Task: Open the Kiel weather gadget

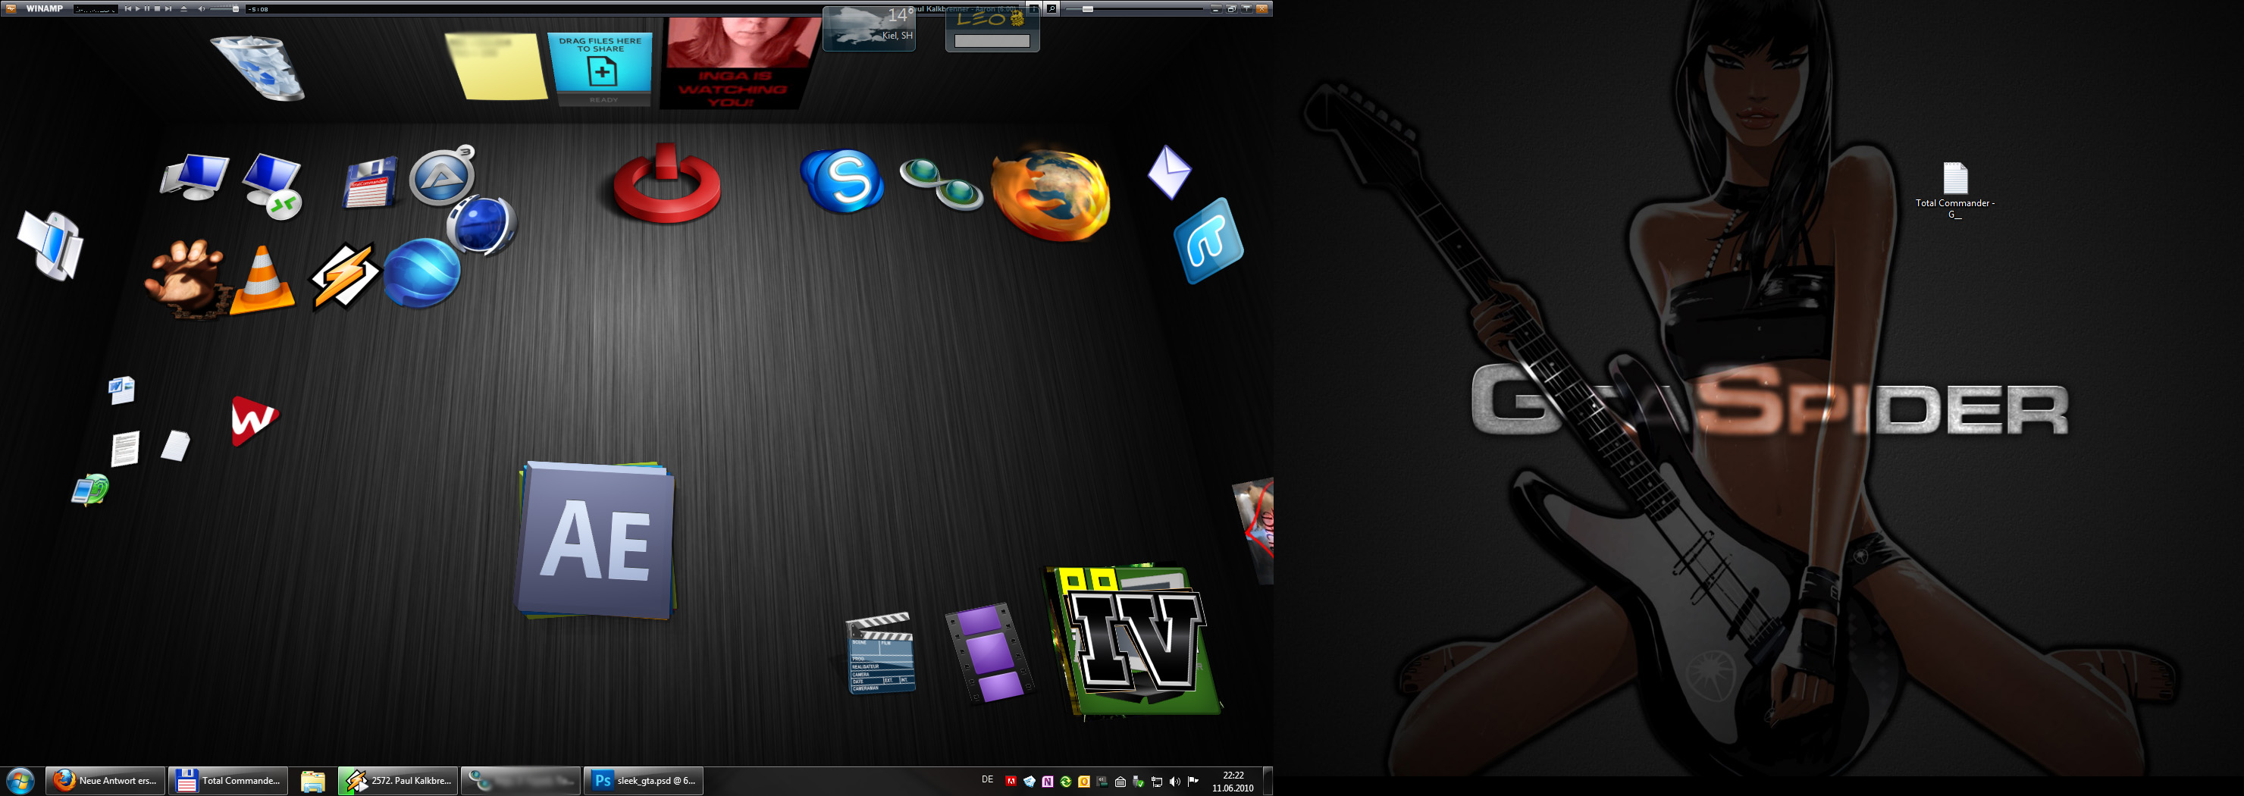Action: click(869, 28)
